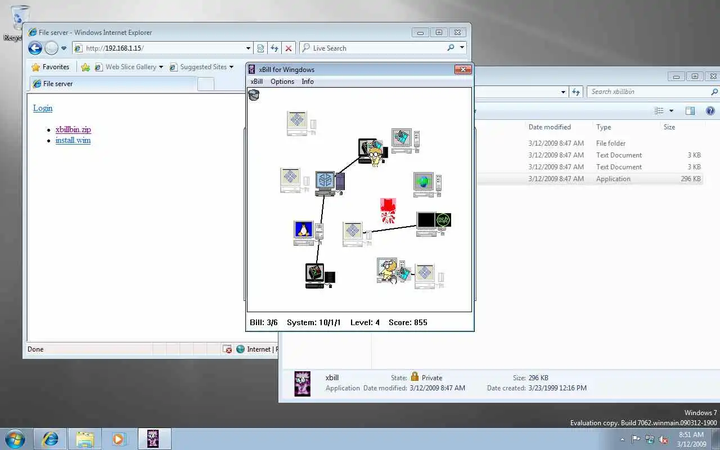Click the red dying Bill sprite
720x450 pixels.
388,211
